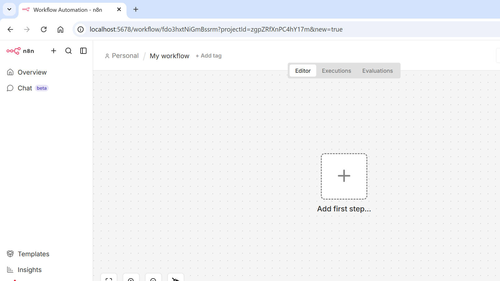Click the create new plus icon in sidebar
Screen dimensions: 500x281
pos(54,51)
